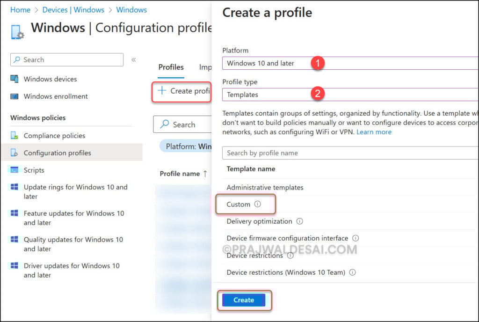This screenshot has height=322, width=479.
Task: Click the Windows enrollment sidebar icon
Action: pyautogui.click(x=14, y=96)
